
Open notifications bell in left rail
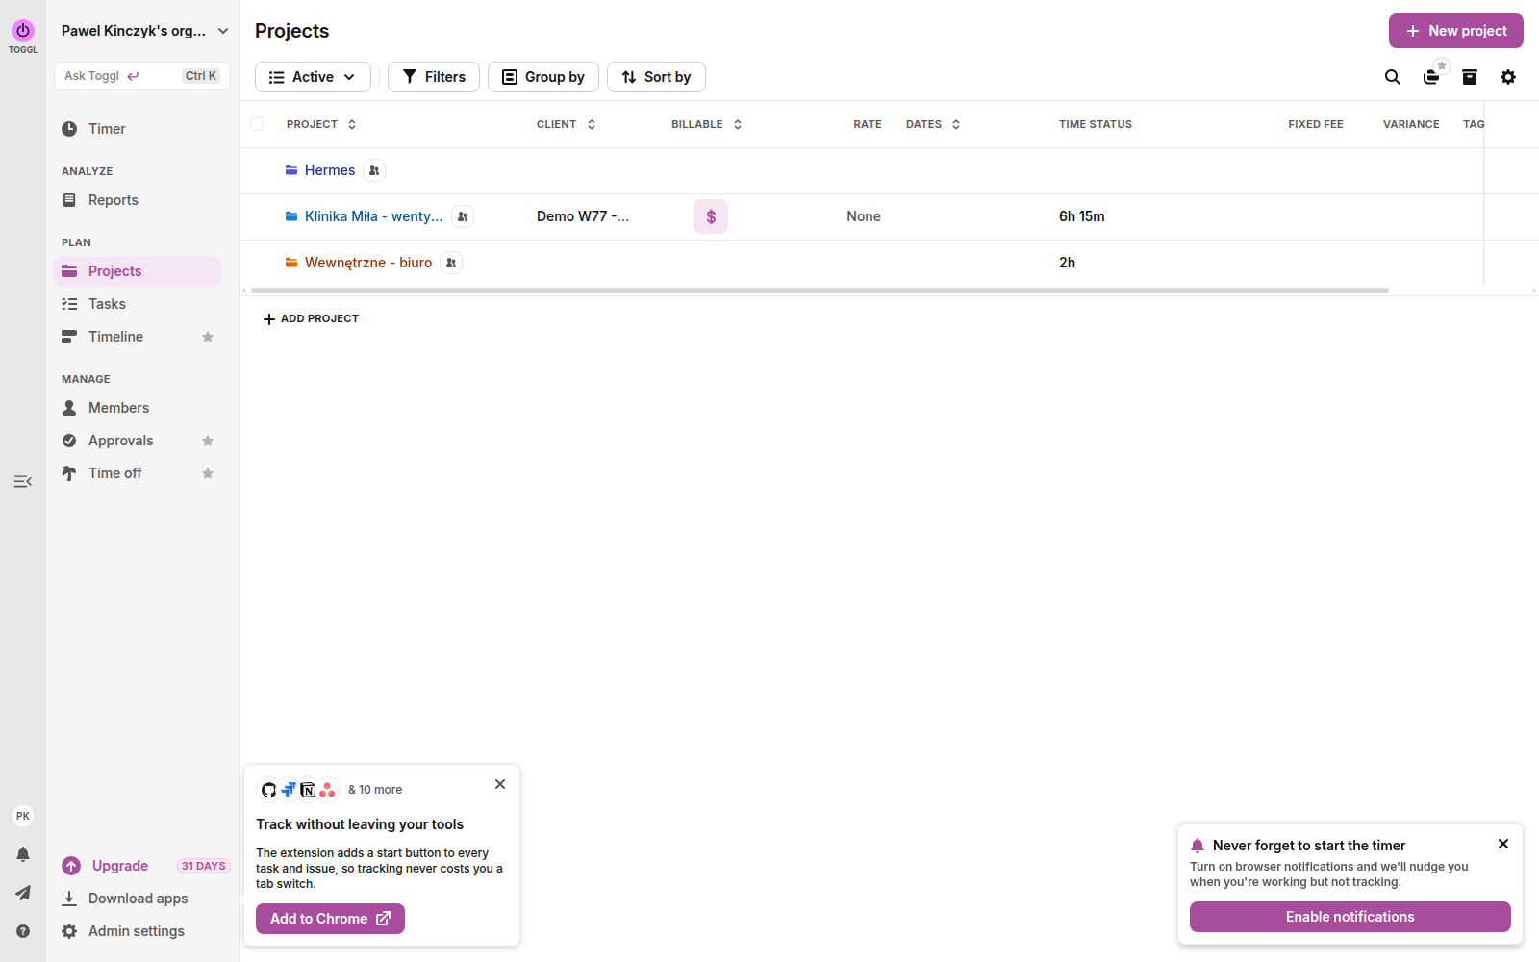point(23,854)
